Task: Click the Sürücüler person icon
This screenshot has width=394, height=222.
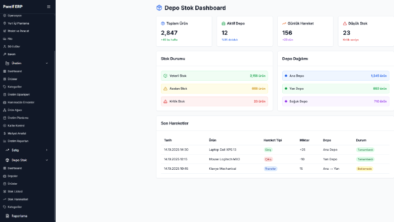Action: click(4, 47)
